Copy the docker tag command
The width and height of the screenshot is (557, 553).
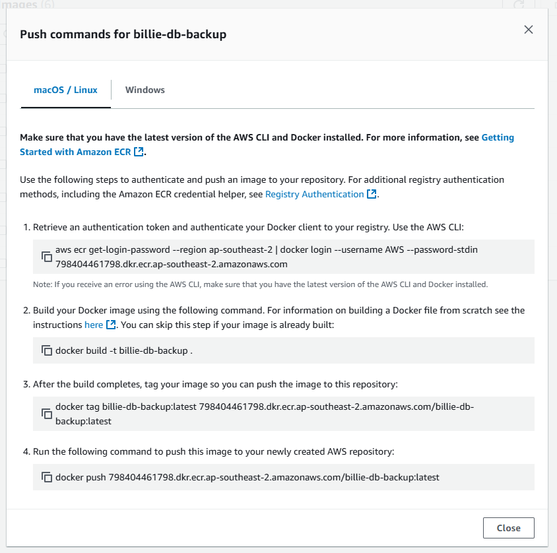tap(47, 414)
